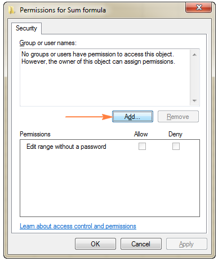218x261 pixels.
Task: Open Learn about access control and permissions link
Action: (x=78, y=226)
